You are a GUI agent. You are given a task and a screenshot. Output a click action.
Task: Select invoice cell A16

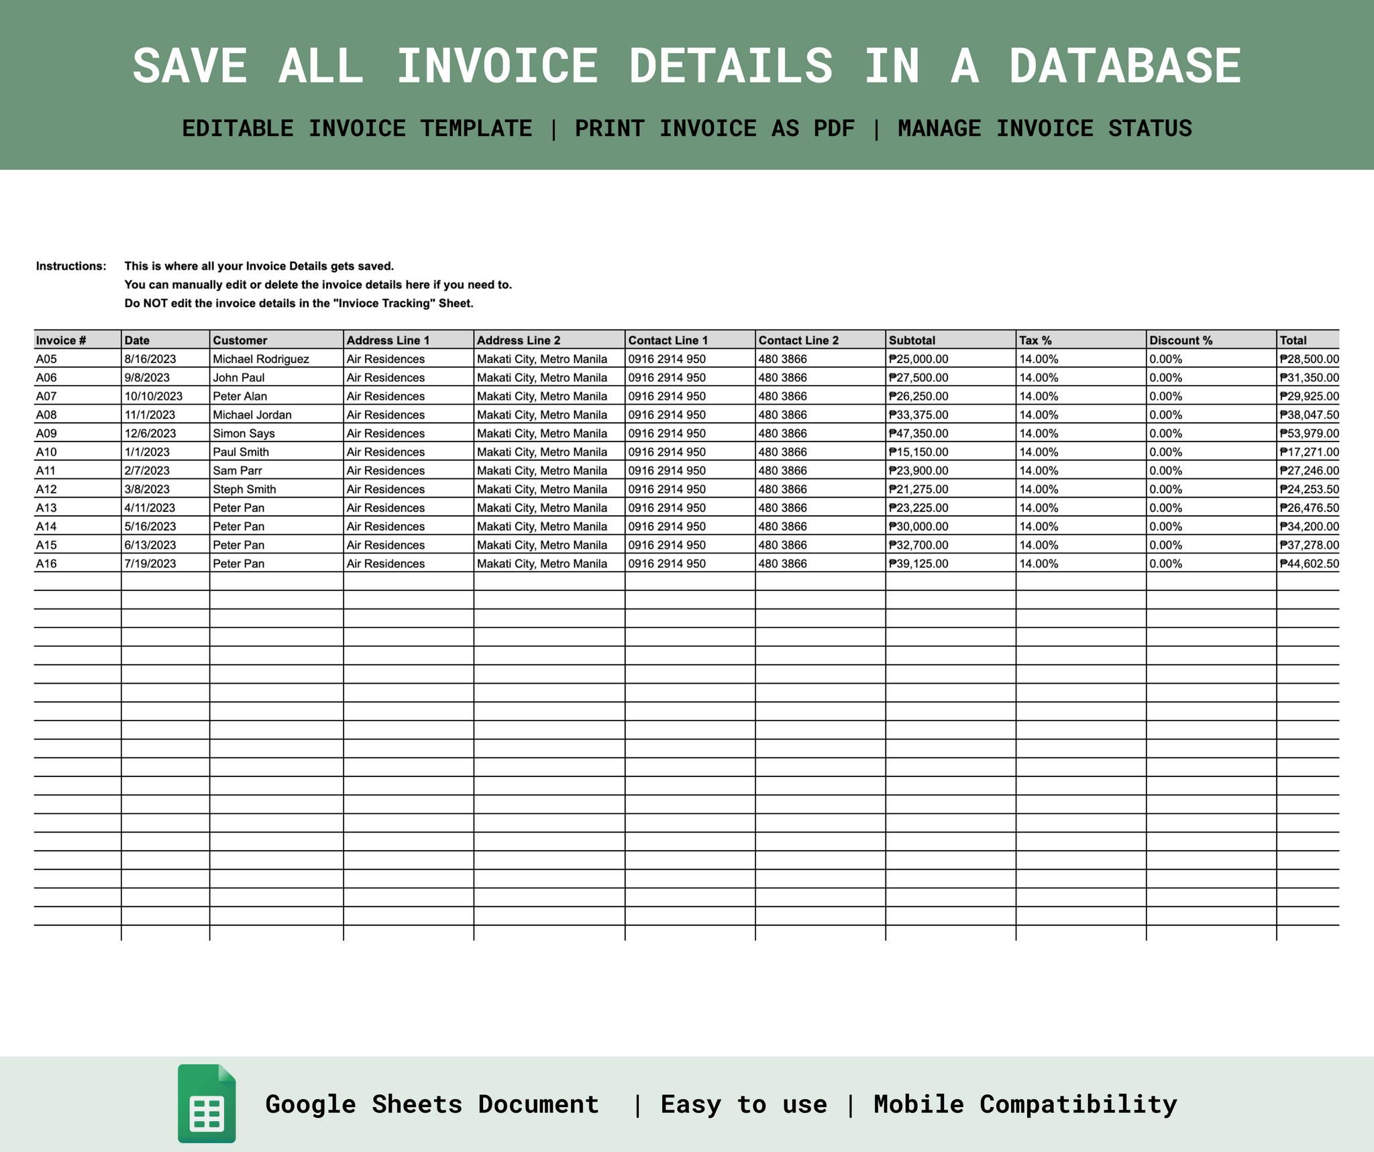point(78,563)
